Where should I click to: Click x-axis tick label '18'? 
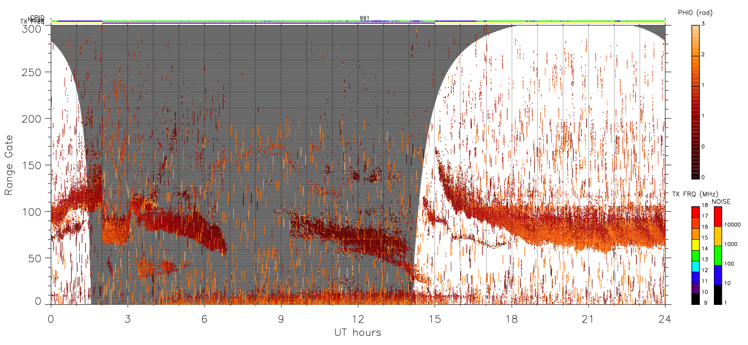coord(512,319)
